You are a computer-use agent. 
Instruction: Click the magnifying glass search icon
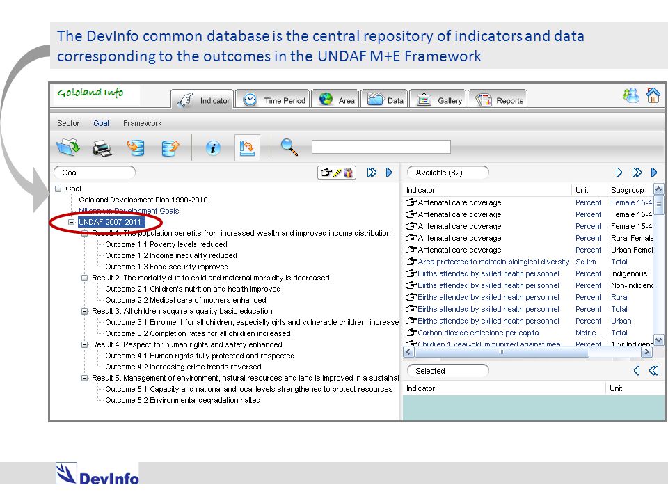coord(289,148)
